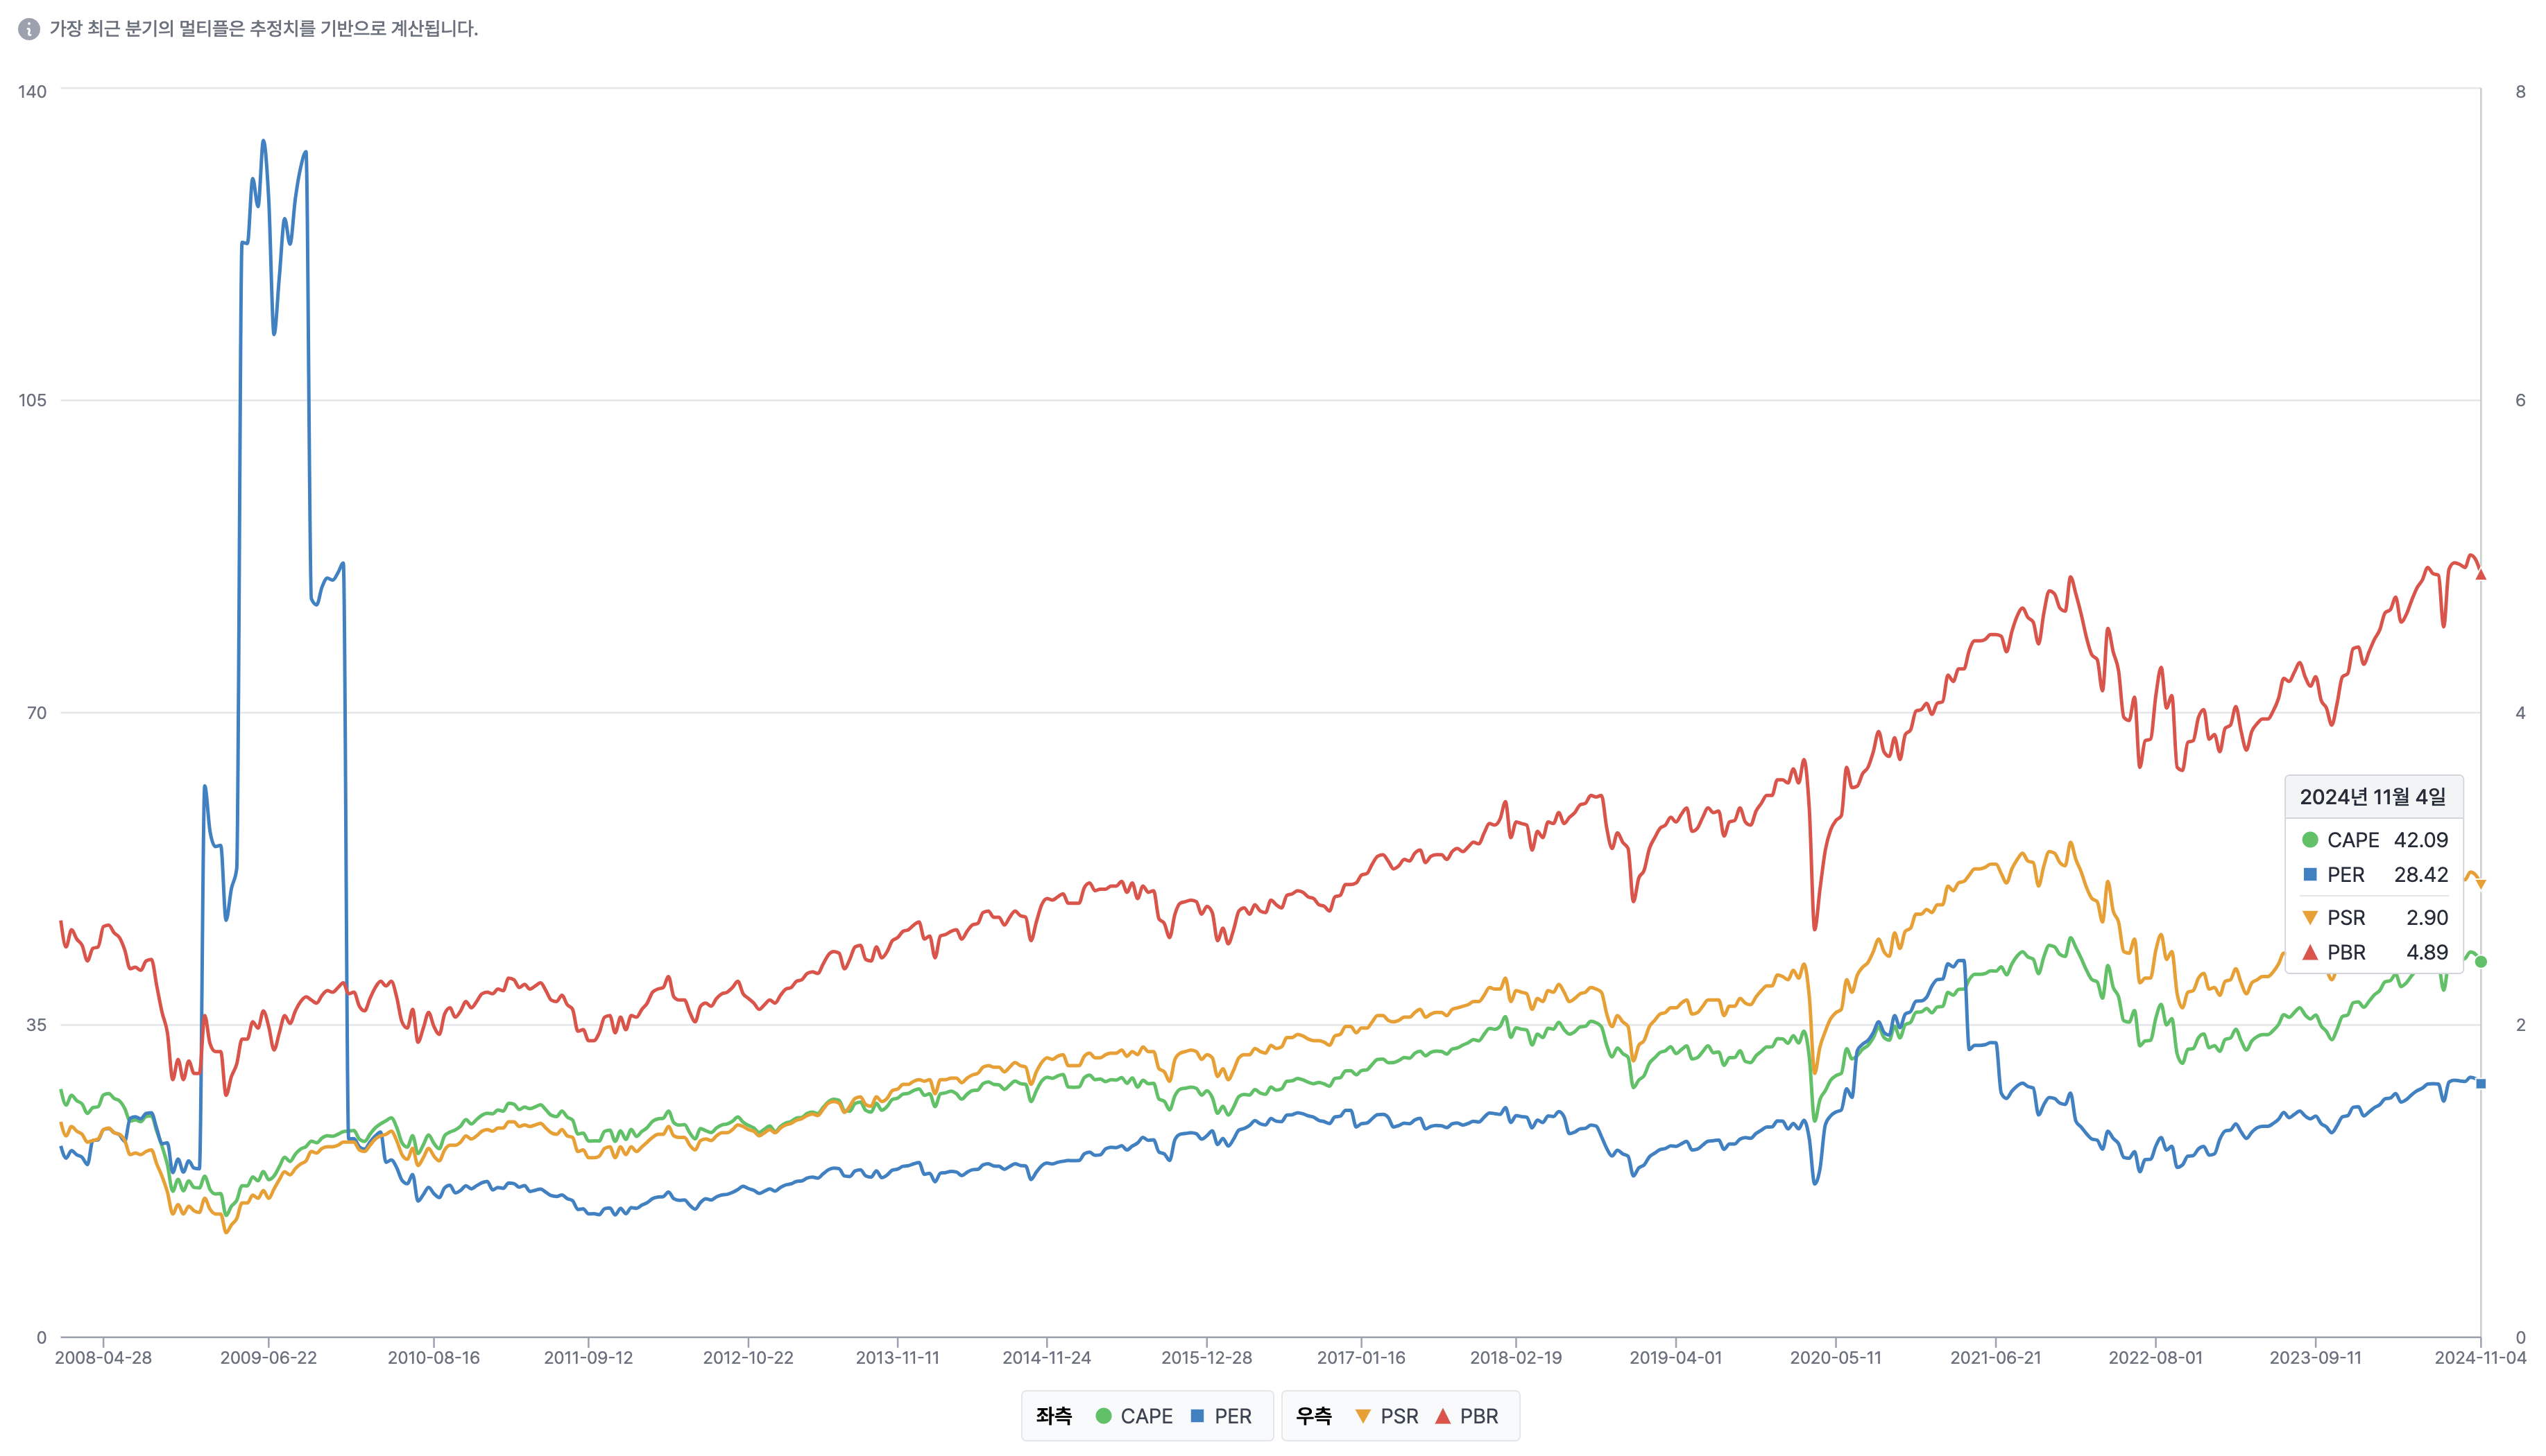The height and width of the screenshot is (1456, 2546).
Task: Toggle PSR series in the bottom legend
Action: point(1387,1416)
